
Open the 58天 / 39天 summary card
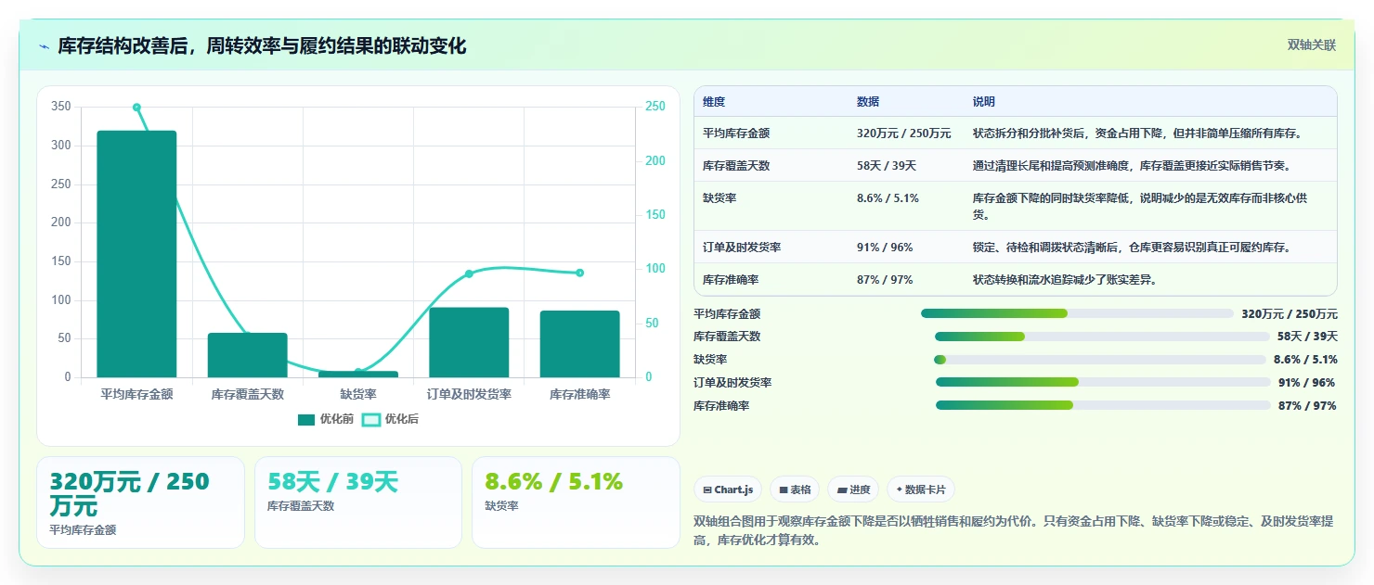[358, 502]
